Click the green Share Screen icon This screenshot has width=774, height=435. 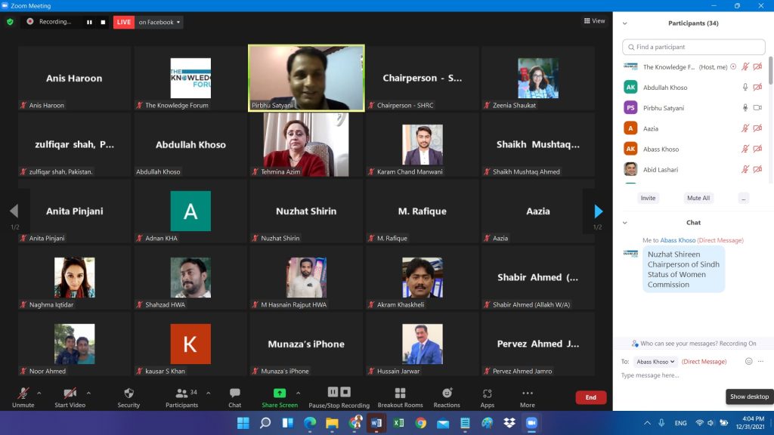tap(279, 393)
